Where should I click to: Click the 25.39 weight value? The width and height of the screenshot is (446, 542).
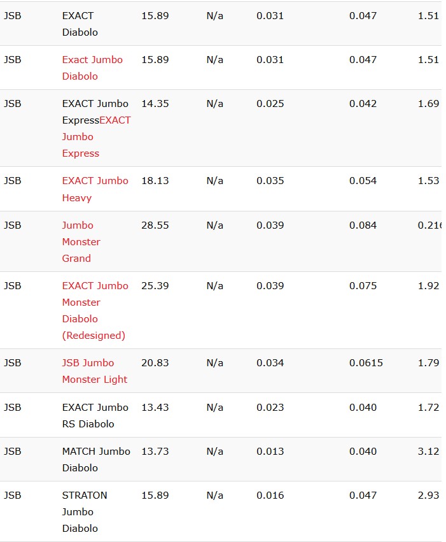point(155,286)
